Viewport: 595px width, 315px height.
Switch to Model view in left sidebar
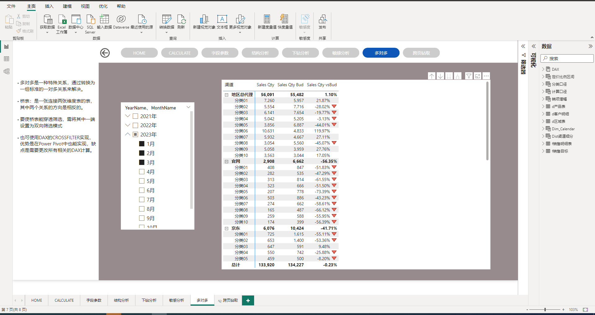7,71
